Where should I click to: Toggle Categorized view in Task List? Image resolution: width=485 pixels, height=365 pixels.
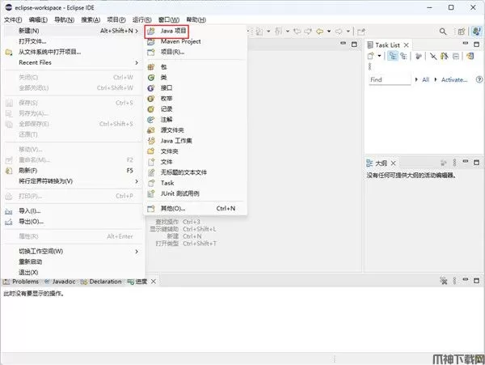[x=393, y=56]
